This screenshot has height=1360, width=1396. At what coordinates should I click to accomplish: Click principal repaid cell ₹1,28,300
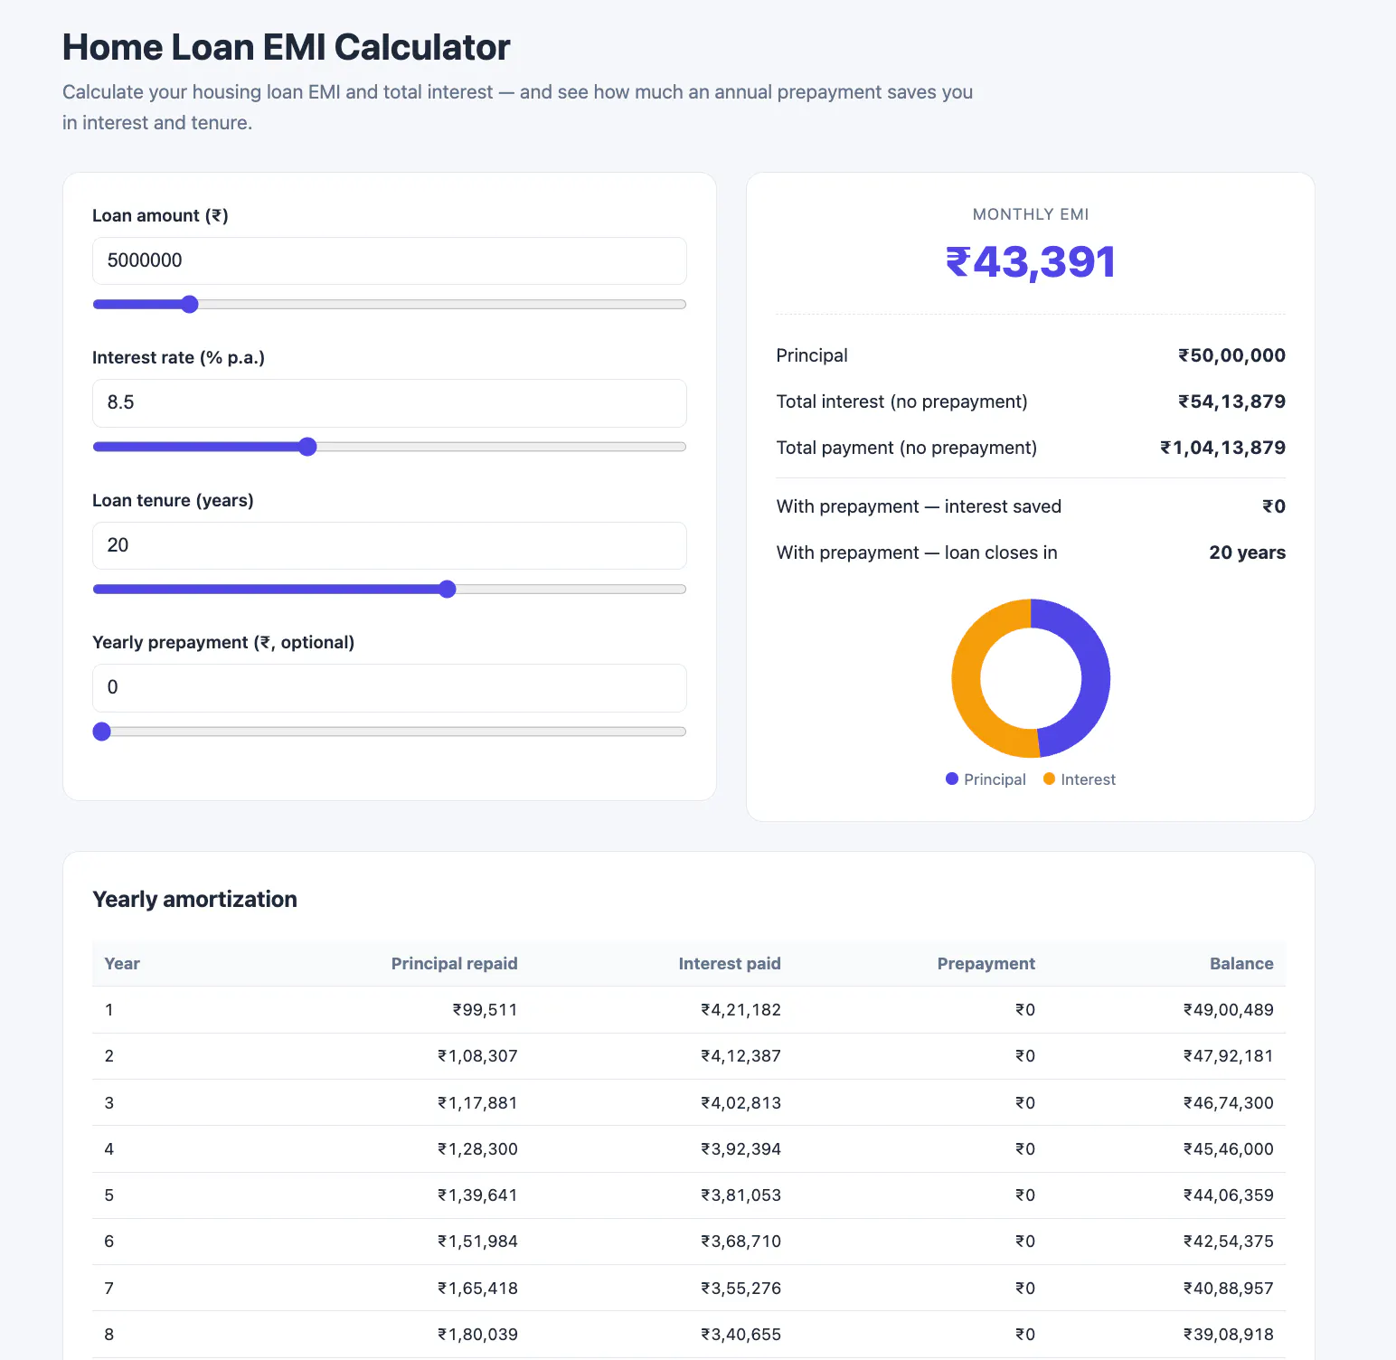click(477, 1149)
